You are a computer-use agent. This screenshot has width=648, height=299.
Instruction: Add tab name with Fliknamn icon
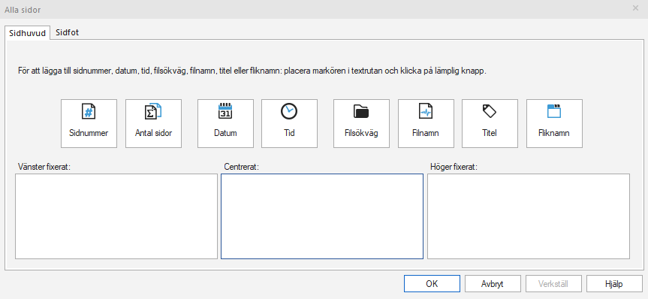554,111
